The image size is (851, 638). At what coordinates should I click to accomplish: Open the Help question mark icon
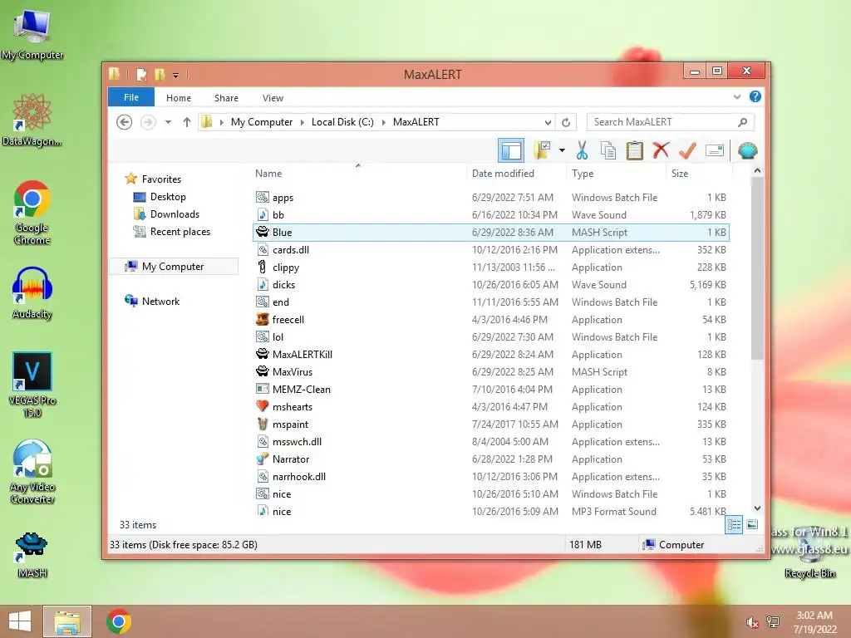coord(755,96)
